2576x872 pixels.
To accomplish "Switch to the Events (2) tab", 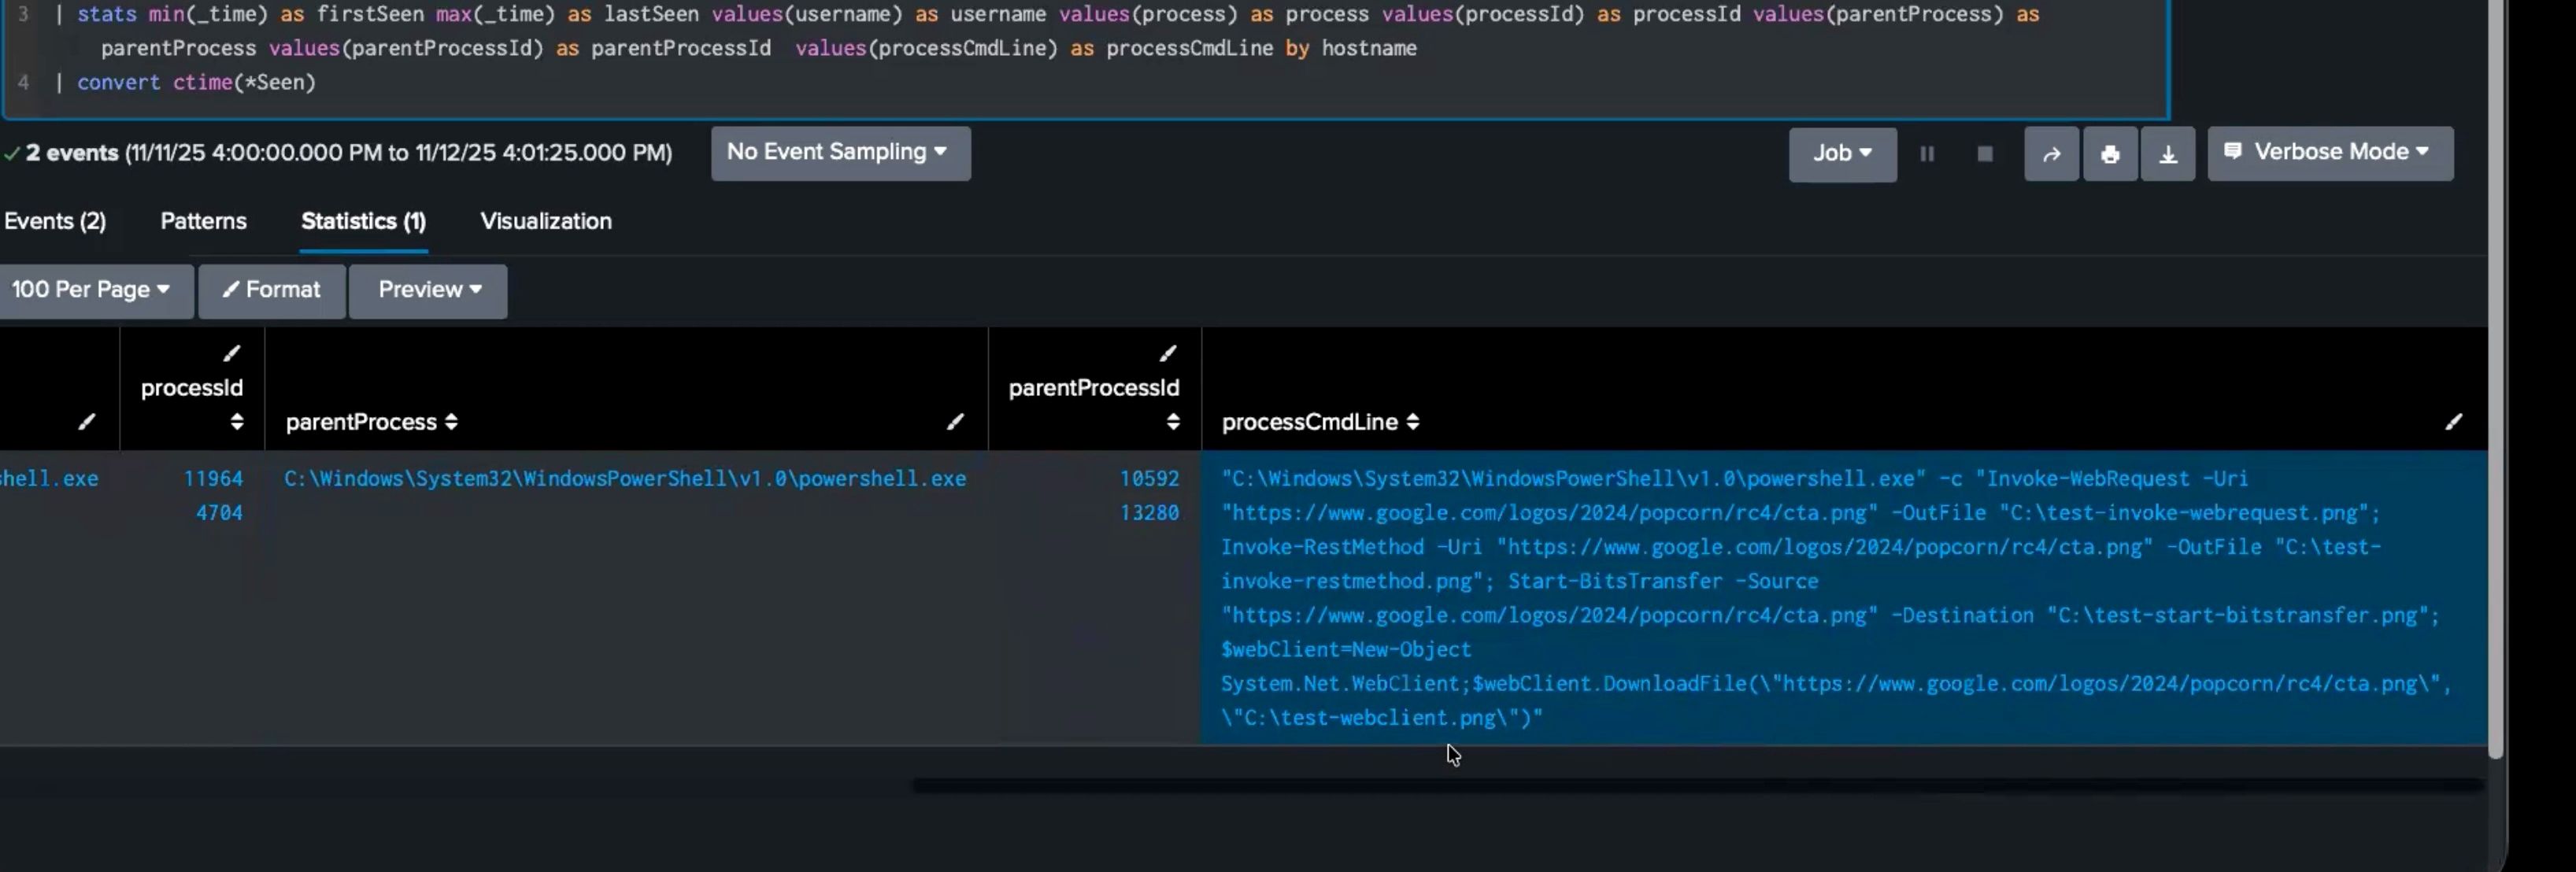I will coord(55,221).
